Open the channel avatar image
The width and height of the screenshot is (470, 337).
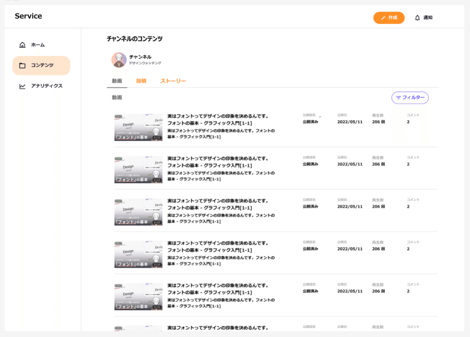119,60
